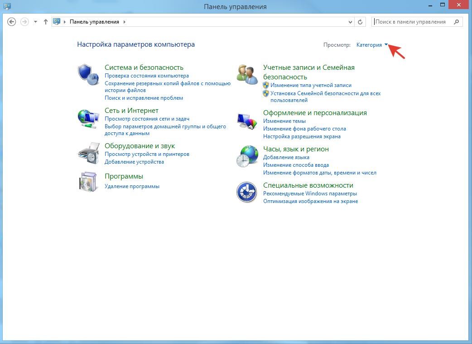Click the Control Panel icon in the address bar
This screenshot has width=472, height=344.
tap(57, 21)
